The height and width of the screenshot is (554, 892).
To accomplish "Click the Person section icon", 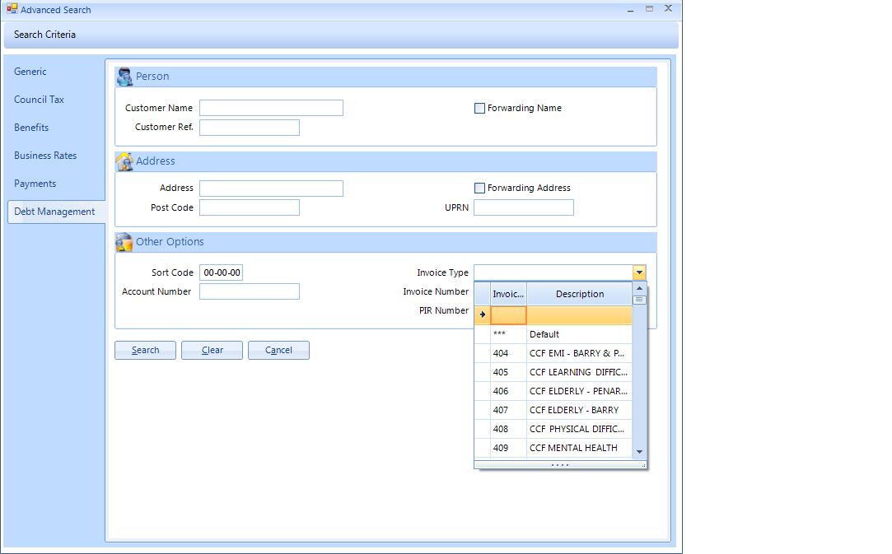I will [124, 77].
